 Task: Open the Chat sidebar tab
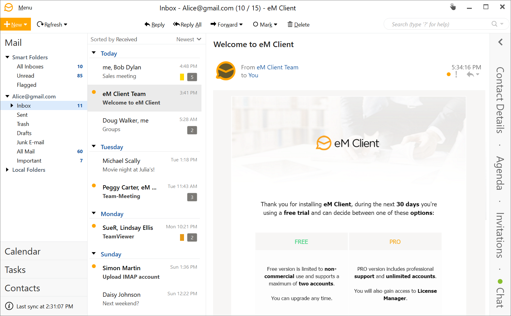coord(500,297)
